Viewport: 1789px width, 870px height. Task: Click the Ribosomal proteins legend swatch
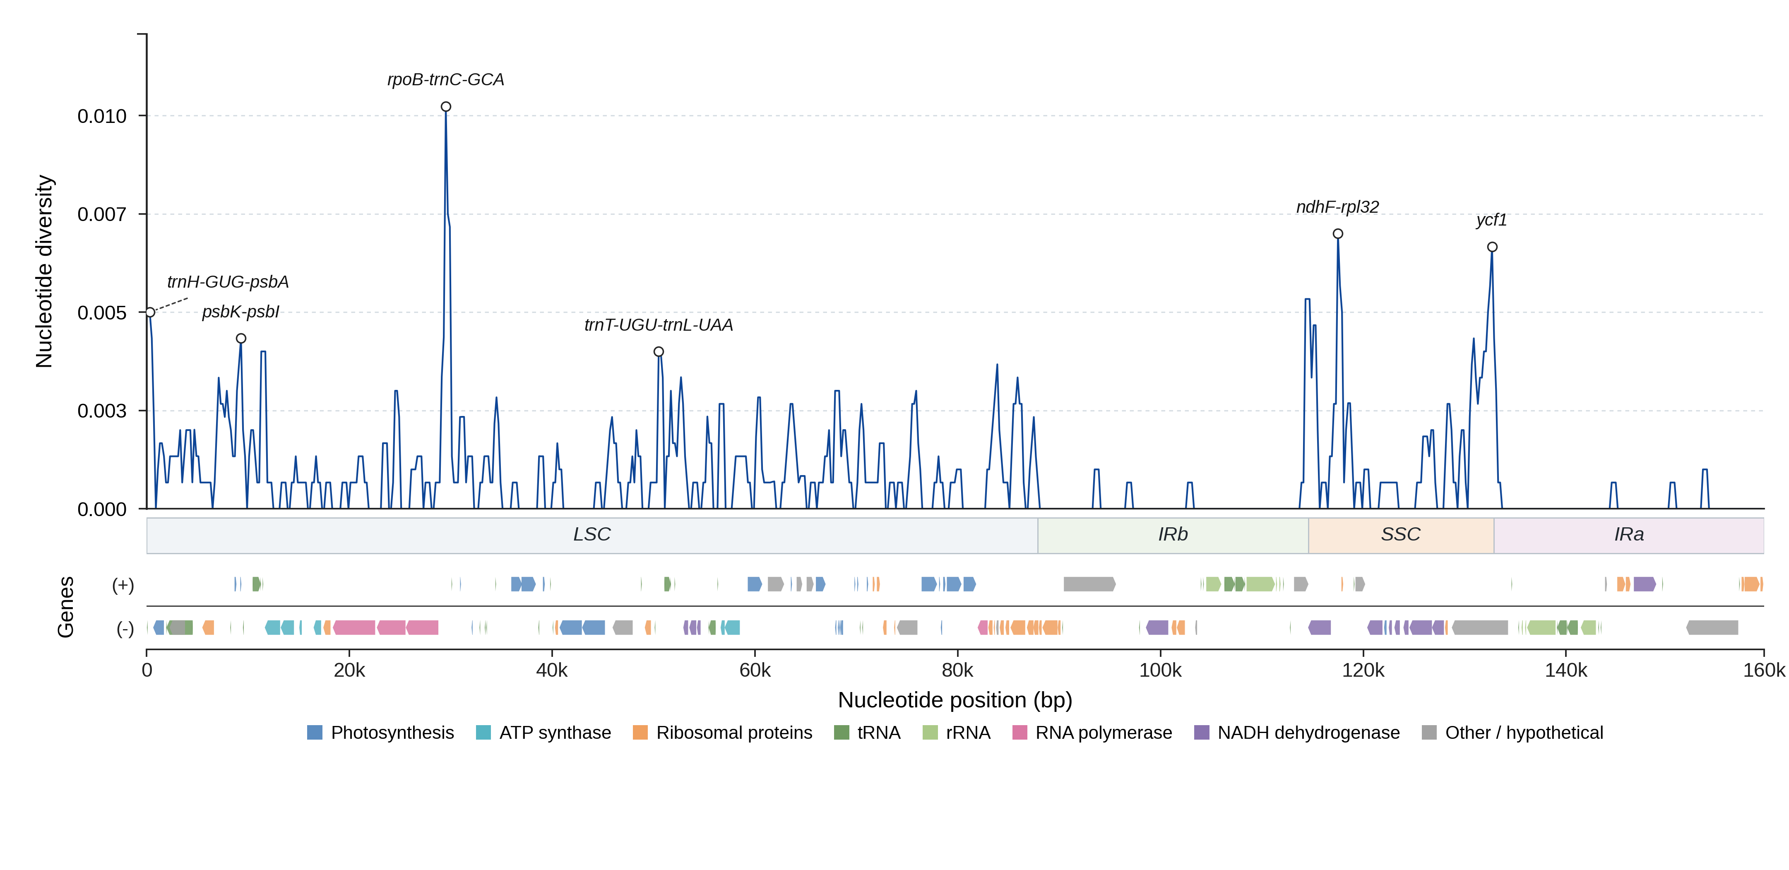coord(640,733)
